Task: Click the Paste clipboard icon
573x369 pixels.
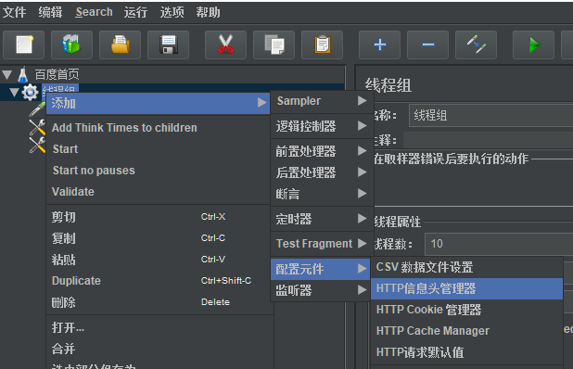Action: click(x=322, y=45)
